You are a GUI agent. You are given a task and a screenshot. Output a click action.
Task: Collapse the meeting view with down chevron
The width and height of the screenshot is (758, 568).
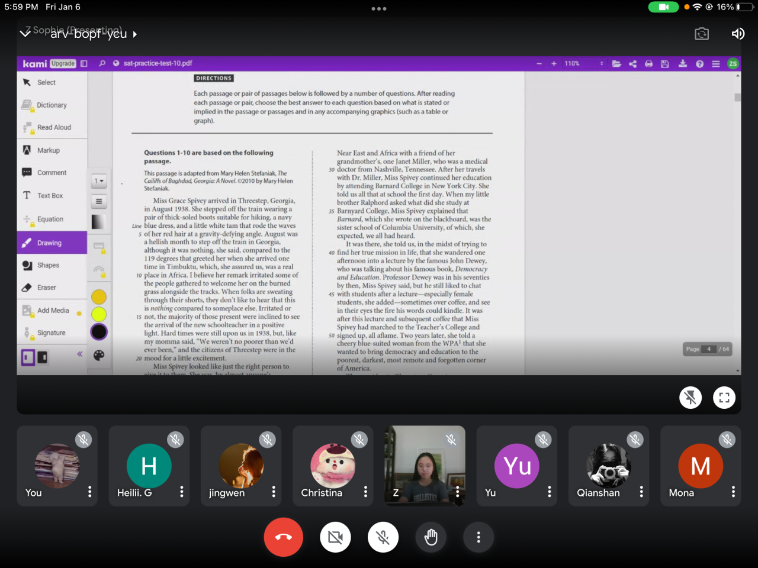(x=25, y=34)
